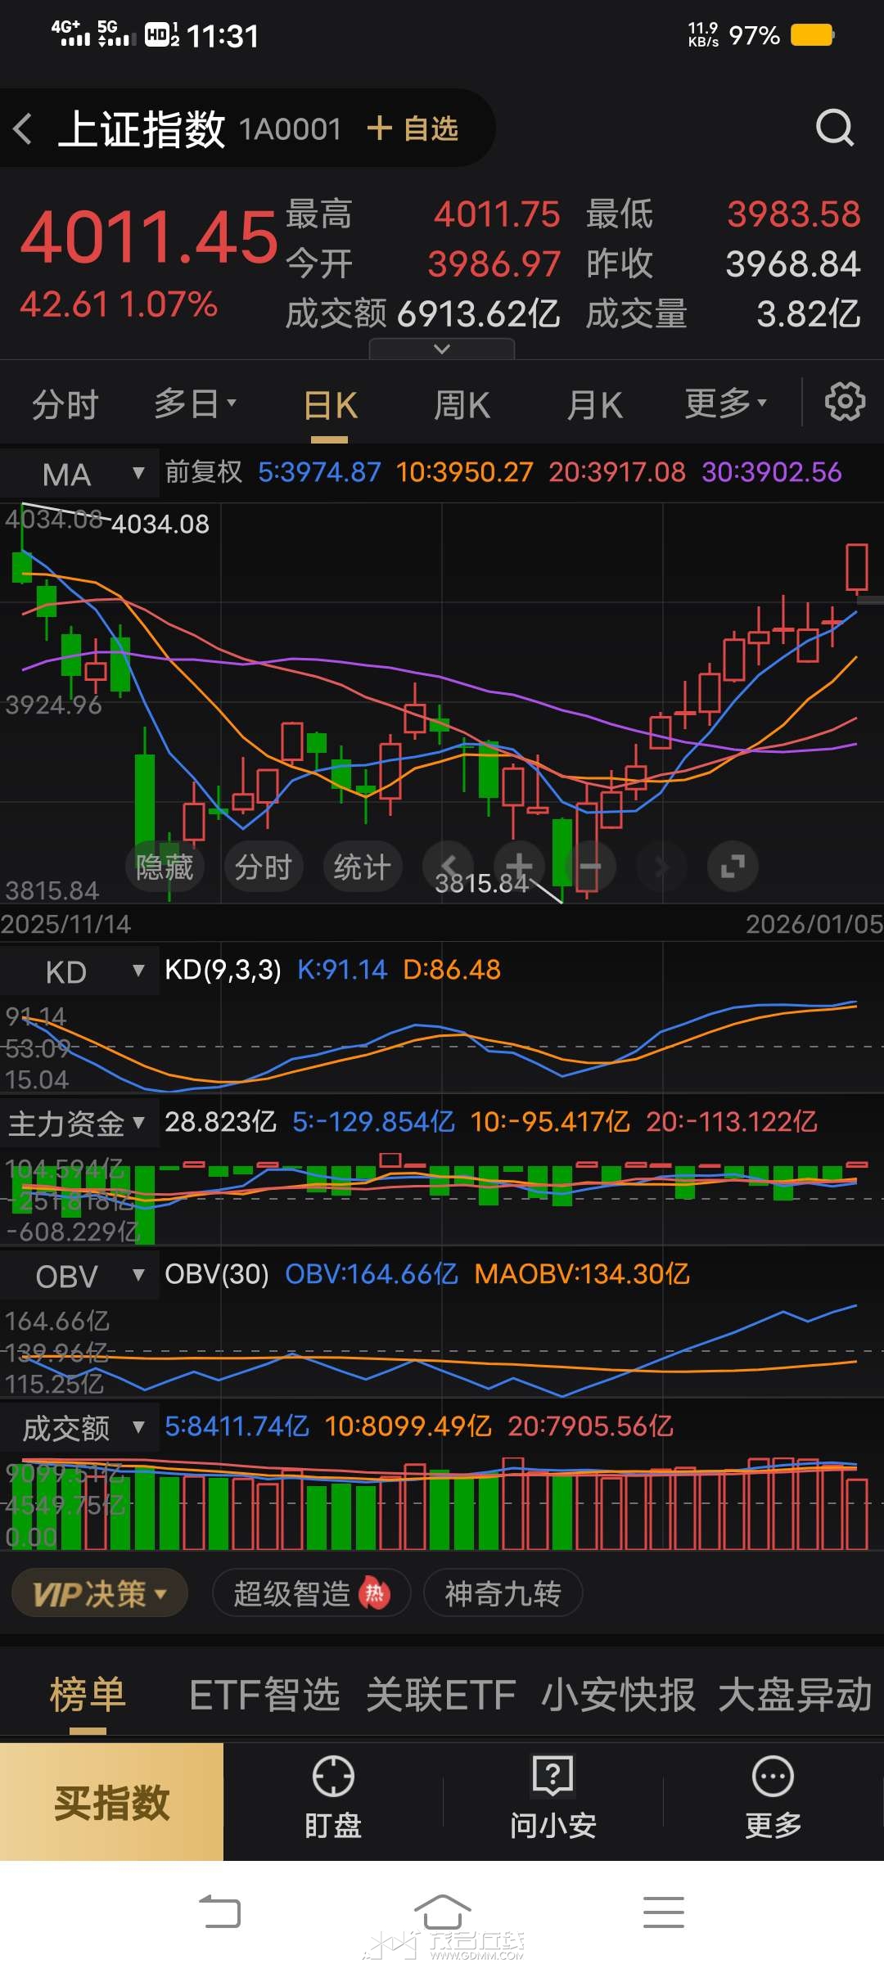Add index to watchlist via 自选

tap(413, 128)
